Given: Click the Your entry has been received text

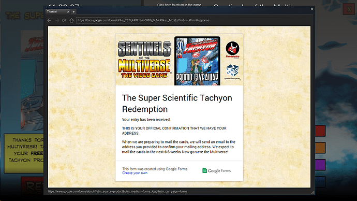Looking at the screenshot, I should 146,120.
